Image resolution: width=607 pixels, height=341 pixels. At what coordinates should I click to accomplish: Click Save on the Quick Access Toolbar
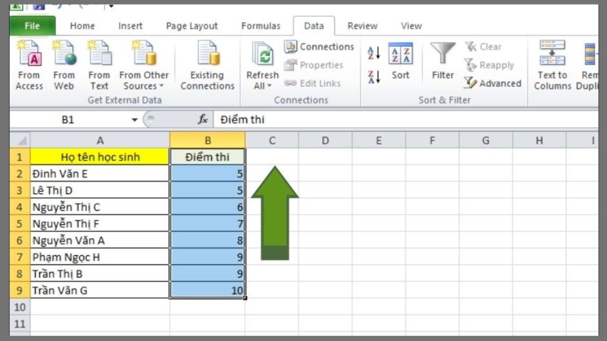[x=39, y=7]
